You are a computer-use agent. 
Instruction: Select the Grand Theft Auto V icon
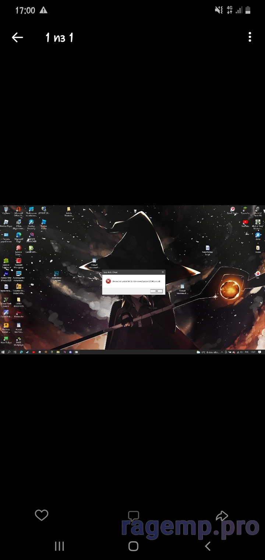click(x=6, y=302)
